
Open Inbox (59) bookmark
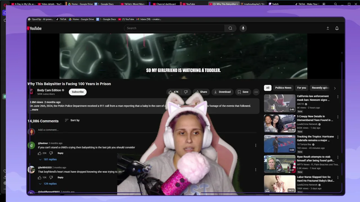[x=149, y=19]
